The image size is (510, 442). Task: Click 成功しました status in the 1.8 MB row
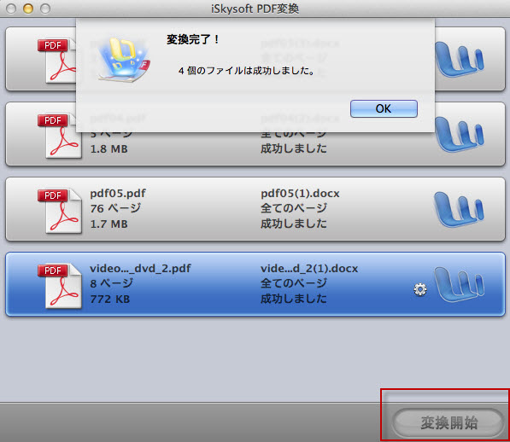(294, 148)
